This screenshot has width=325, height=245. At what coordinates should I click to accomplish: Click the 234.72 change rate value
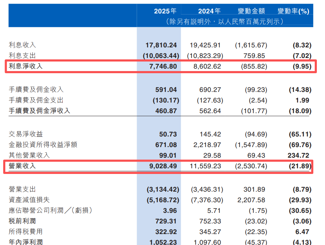(x=298, y=156)
